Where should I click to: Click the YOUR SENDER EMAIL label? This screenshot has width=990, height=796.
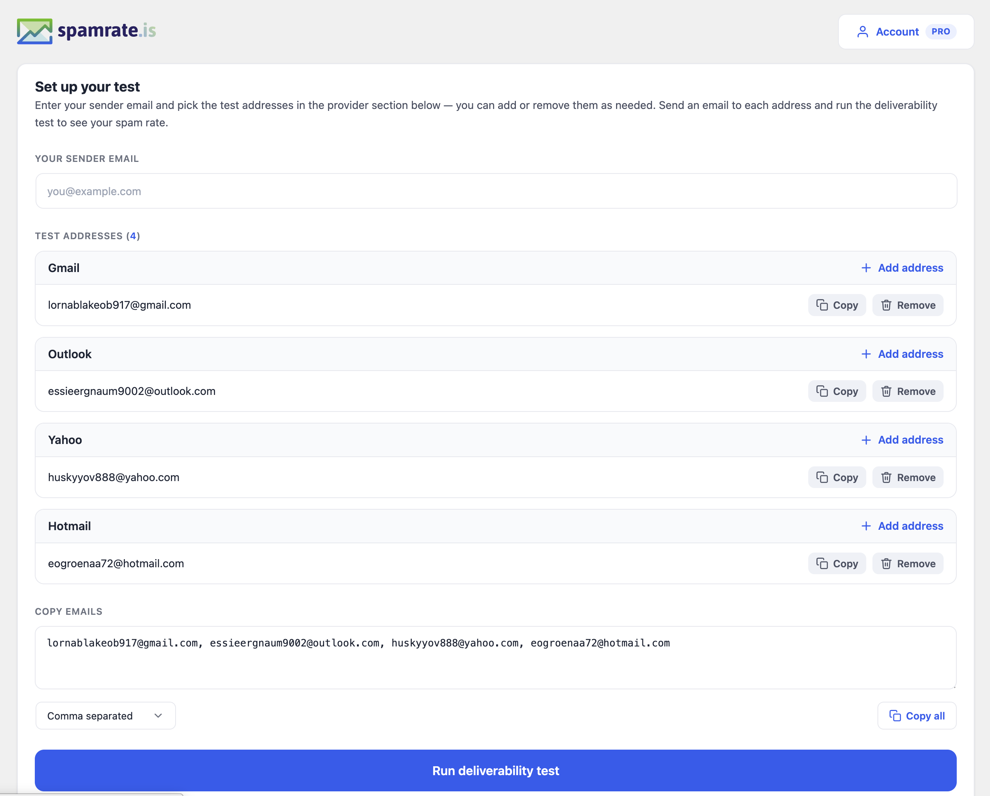click(87, 159)
